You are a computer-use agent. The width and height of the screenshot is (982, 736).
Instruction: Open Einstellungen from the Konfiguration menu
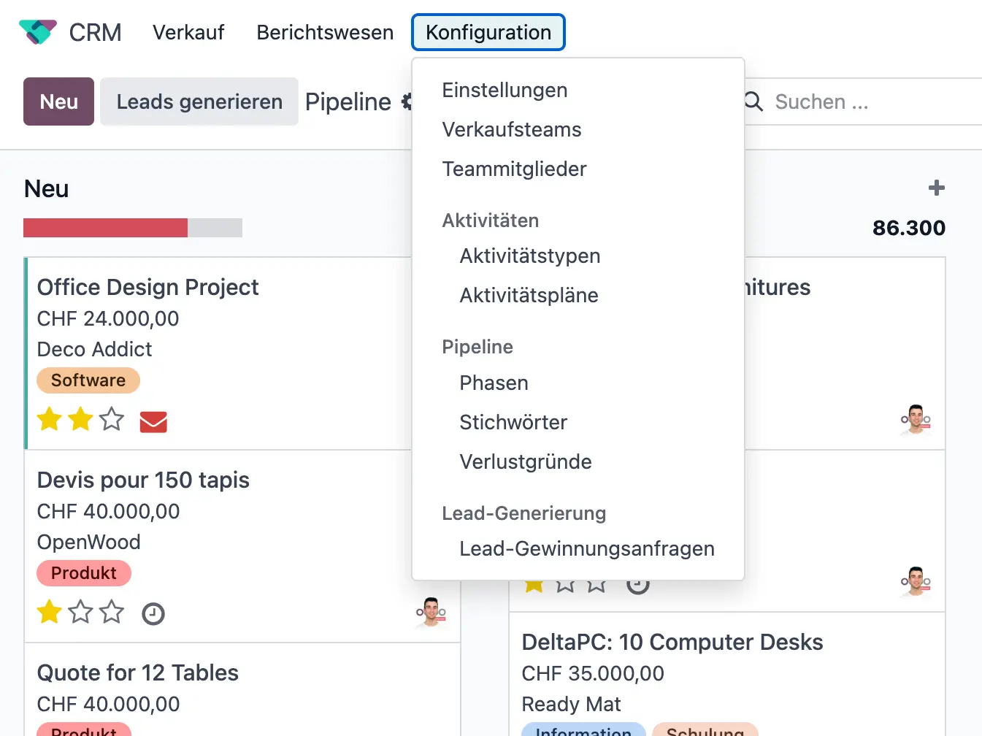(x=505, y=90)
